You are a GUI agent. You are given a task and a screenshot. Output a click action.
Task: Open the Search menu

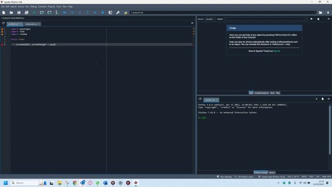click(x=13, y=7)
